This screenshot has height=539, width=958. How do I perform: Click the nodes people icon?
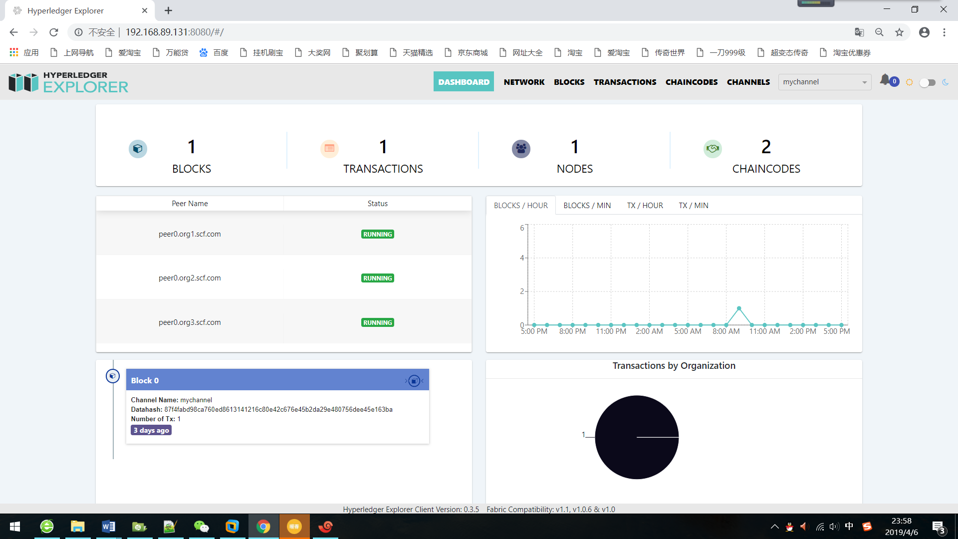(521, 148)
